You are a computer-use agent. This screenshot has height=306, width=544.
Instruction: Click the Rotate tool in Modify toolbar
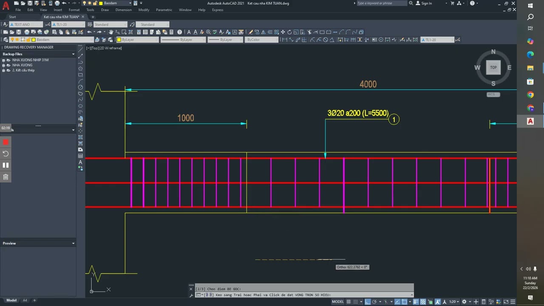pyautogui.click(x=289, y=32)
